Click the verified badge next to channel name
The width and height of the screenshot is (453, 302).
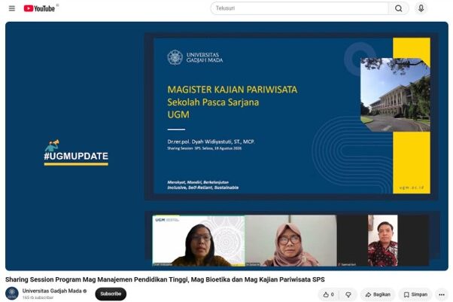pos(85,291)
